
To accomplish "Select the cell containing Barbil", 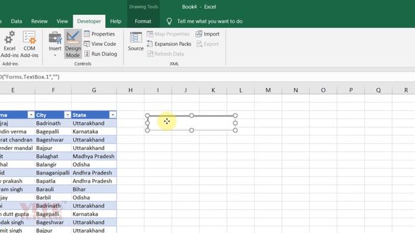I will coord(53,197).
